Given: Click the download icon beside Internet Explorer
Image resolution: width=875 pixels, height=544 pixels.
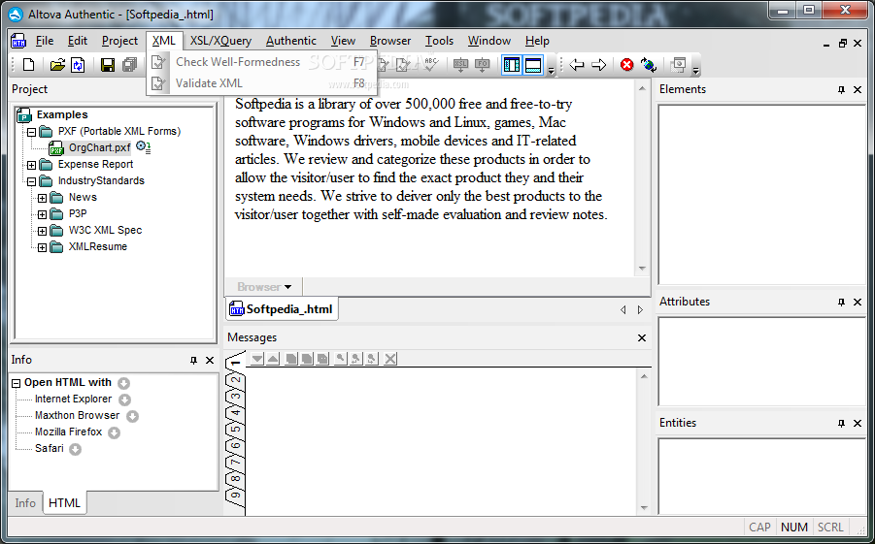Looking at the screenshot, I should [x=125, y=400].
